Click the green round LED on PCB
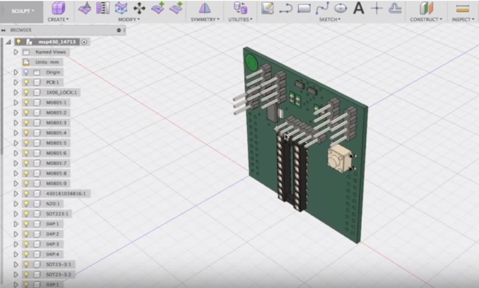The height and width of the screenshot is (288, 479). tap(251, 62)
